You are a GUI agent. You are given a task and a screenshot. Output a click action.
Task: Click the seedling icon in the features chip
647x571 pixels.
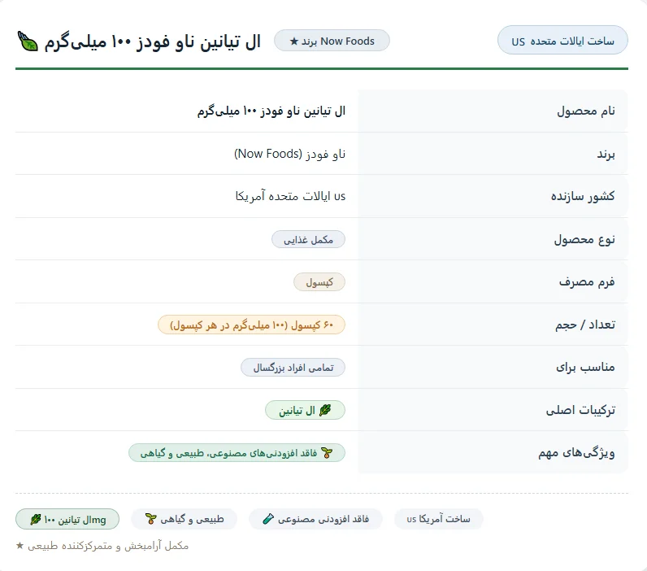(x=327, y=453)
